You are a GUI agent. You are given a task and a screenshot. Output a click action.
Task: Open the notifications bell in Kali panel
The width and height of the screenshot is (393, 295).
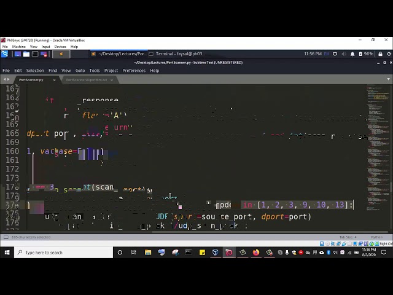(352, 54)
